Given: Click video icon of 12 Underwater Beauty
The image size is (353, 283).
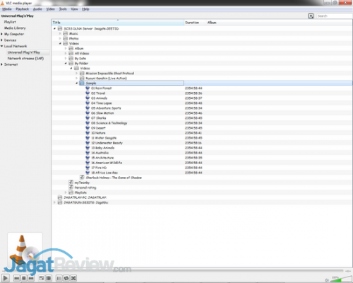Looking at the screenshot, I should click(x=88, y=143).
